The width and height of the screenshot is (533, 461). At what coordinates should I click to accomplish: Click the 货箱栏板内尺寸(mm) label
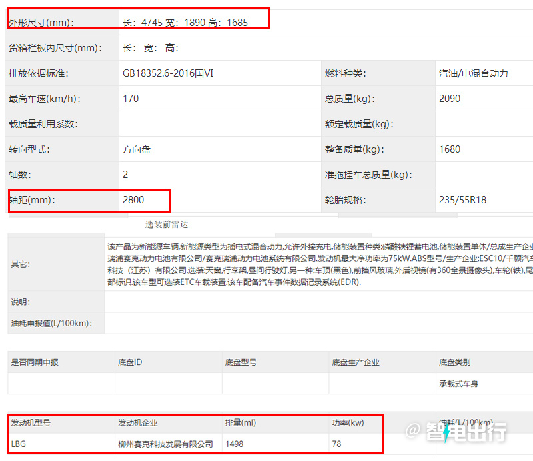point(55,48)
